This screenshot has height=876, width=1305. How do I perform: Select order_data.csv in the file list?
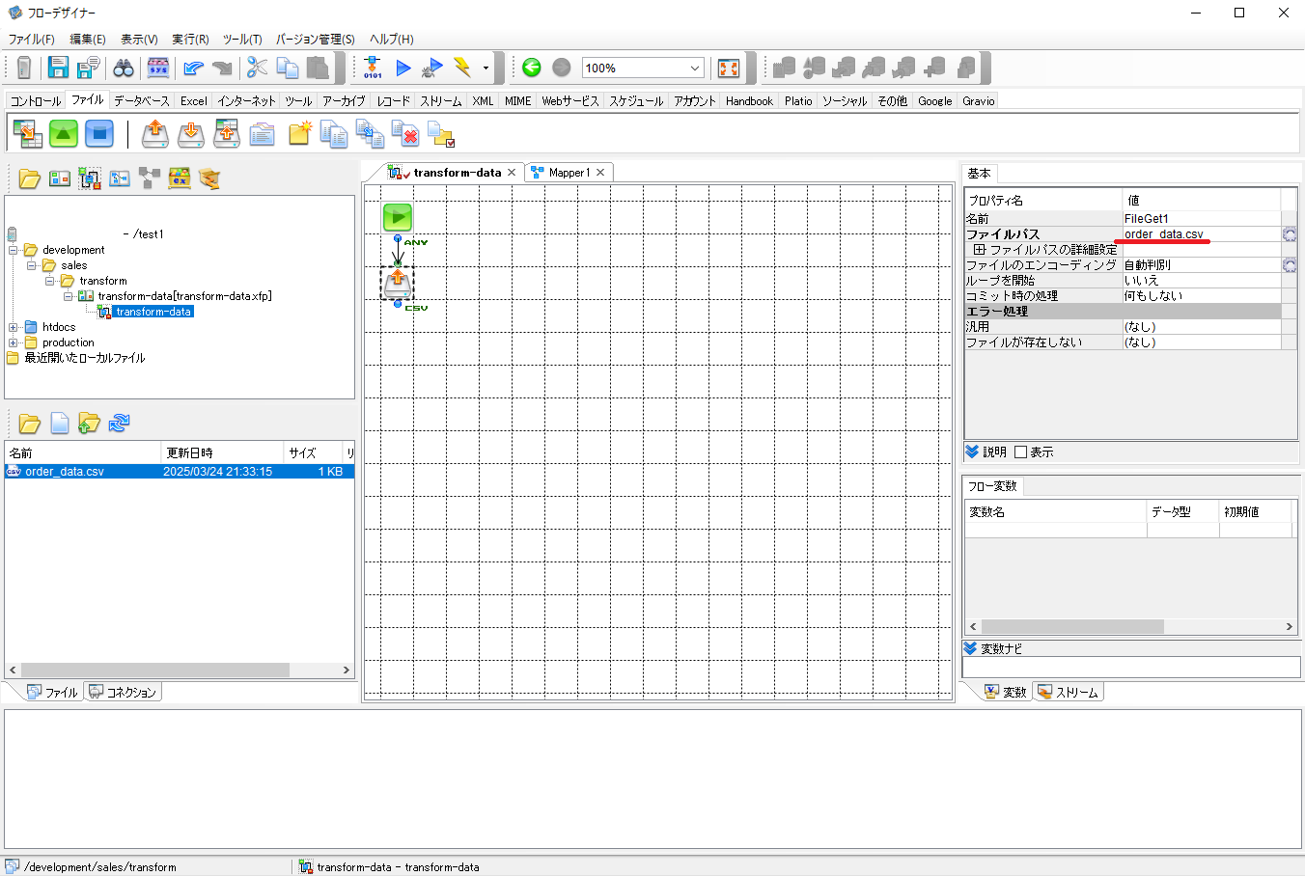(x=180, y=472)
